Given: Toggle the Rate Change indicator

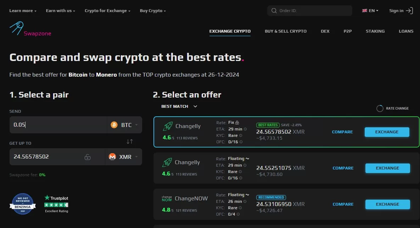Looking at the screenshot, I should coord(380,108).
